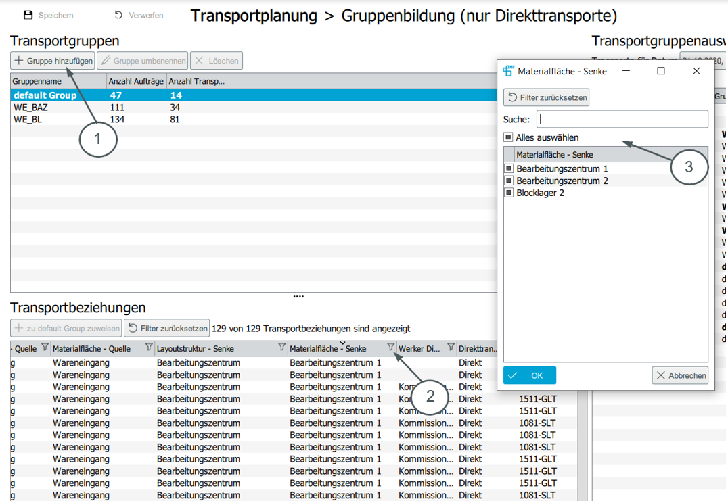The image size is (728, 501).
Task: Confirm dialog with the OK button
Action: (x=530, y=375)
